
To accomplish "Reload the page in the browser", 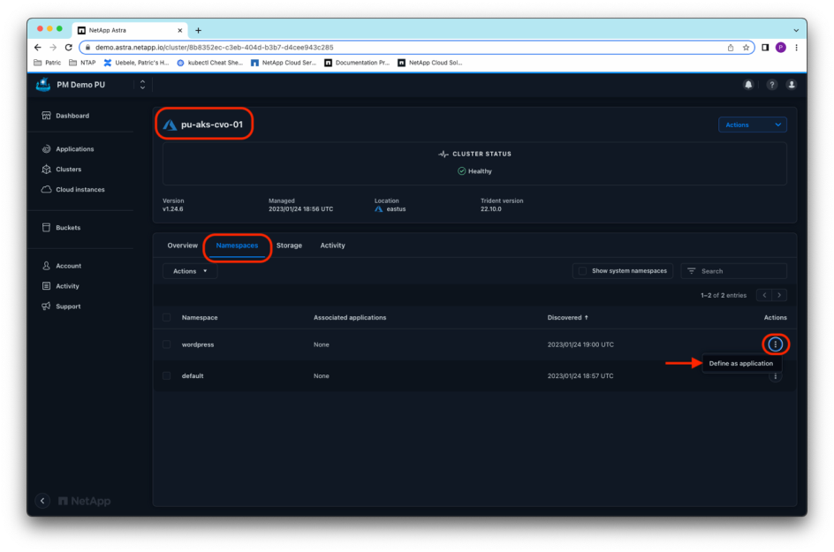I will (x=69, y=47).
